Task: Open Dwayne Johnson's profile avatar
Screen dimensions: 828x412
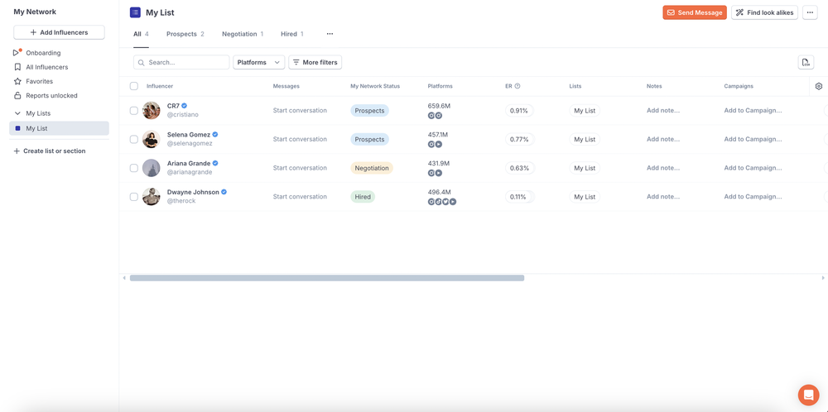Action: click(x=151, y=196)
